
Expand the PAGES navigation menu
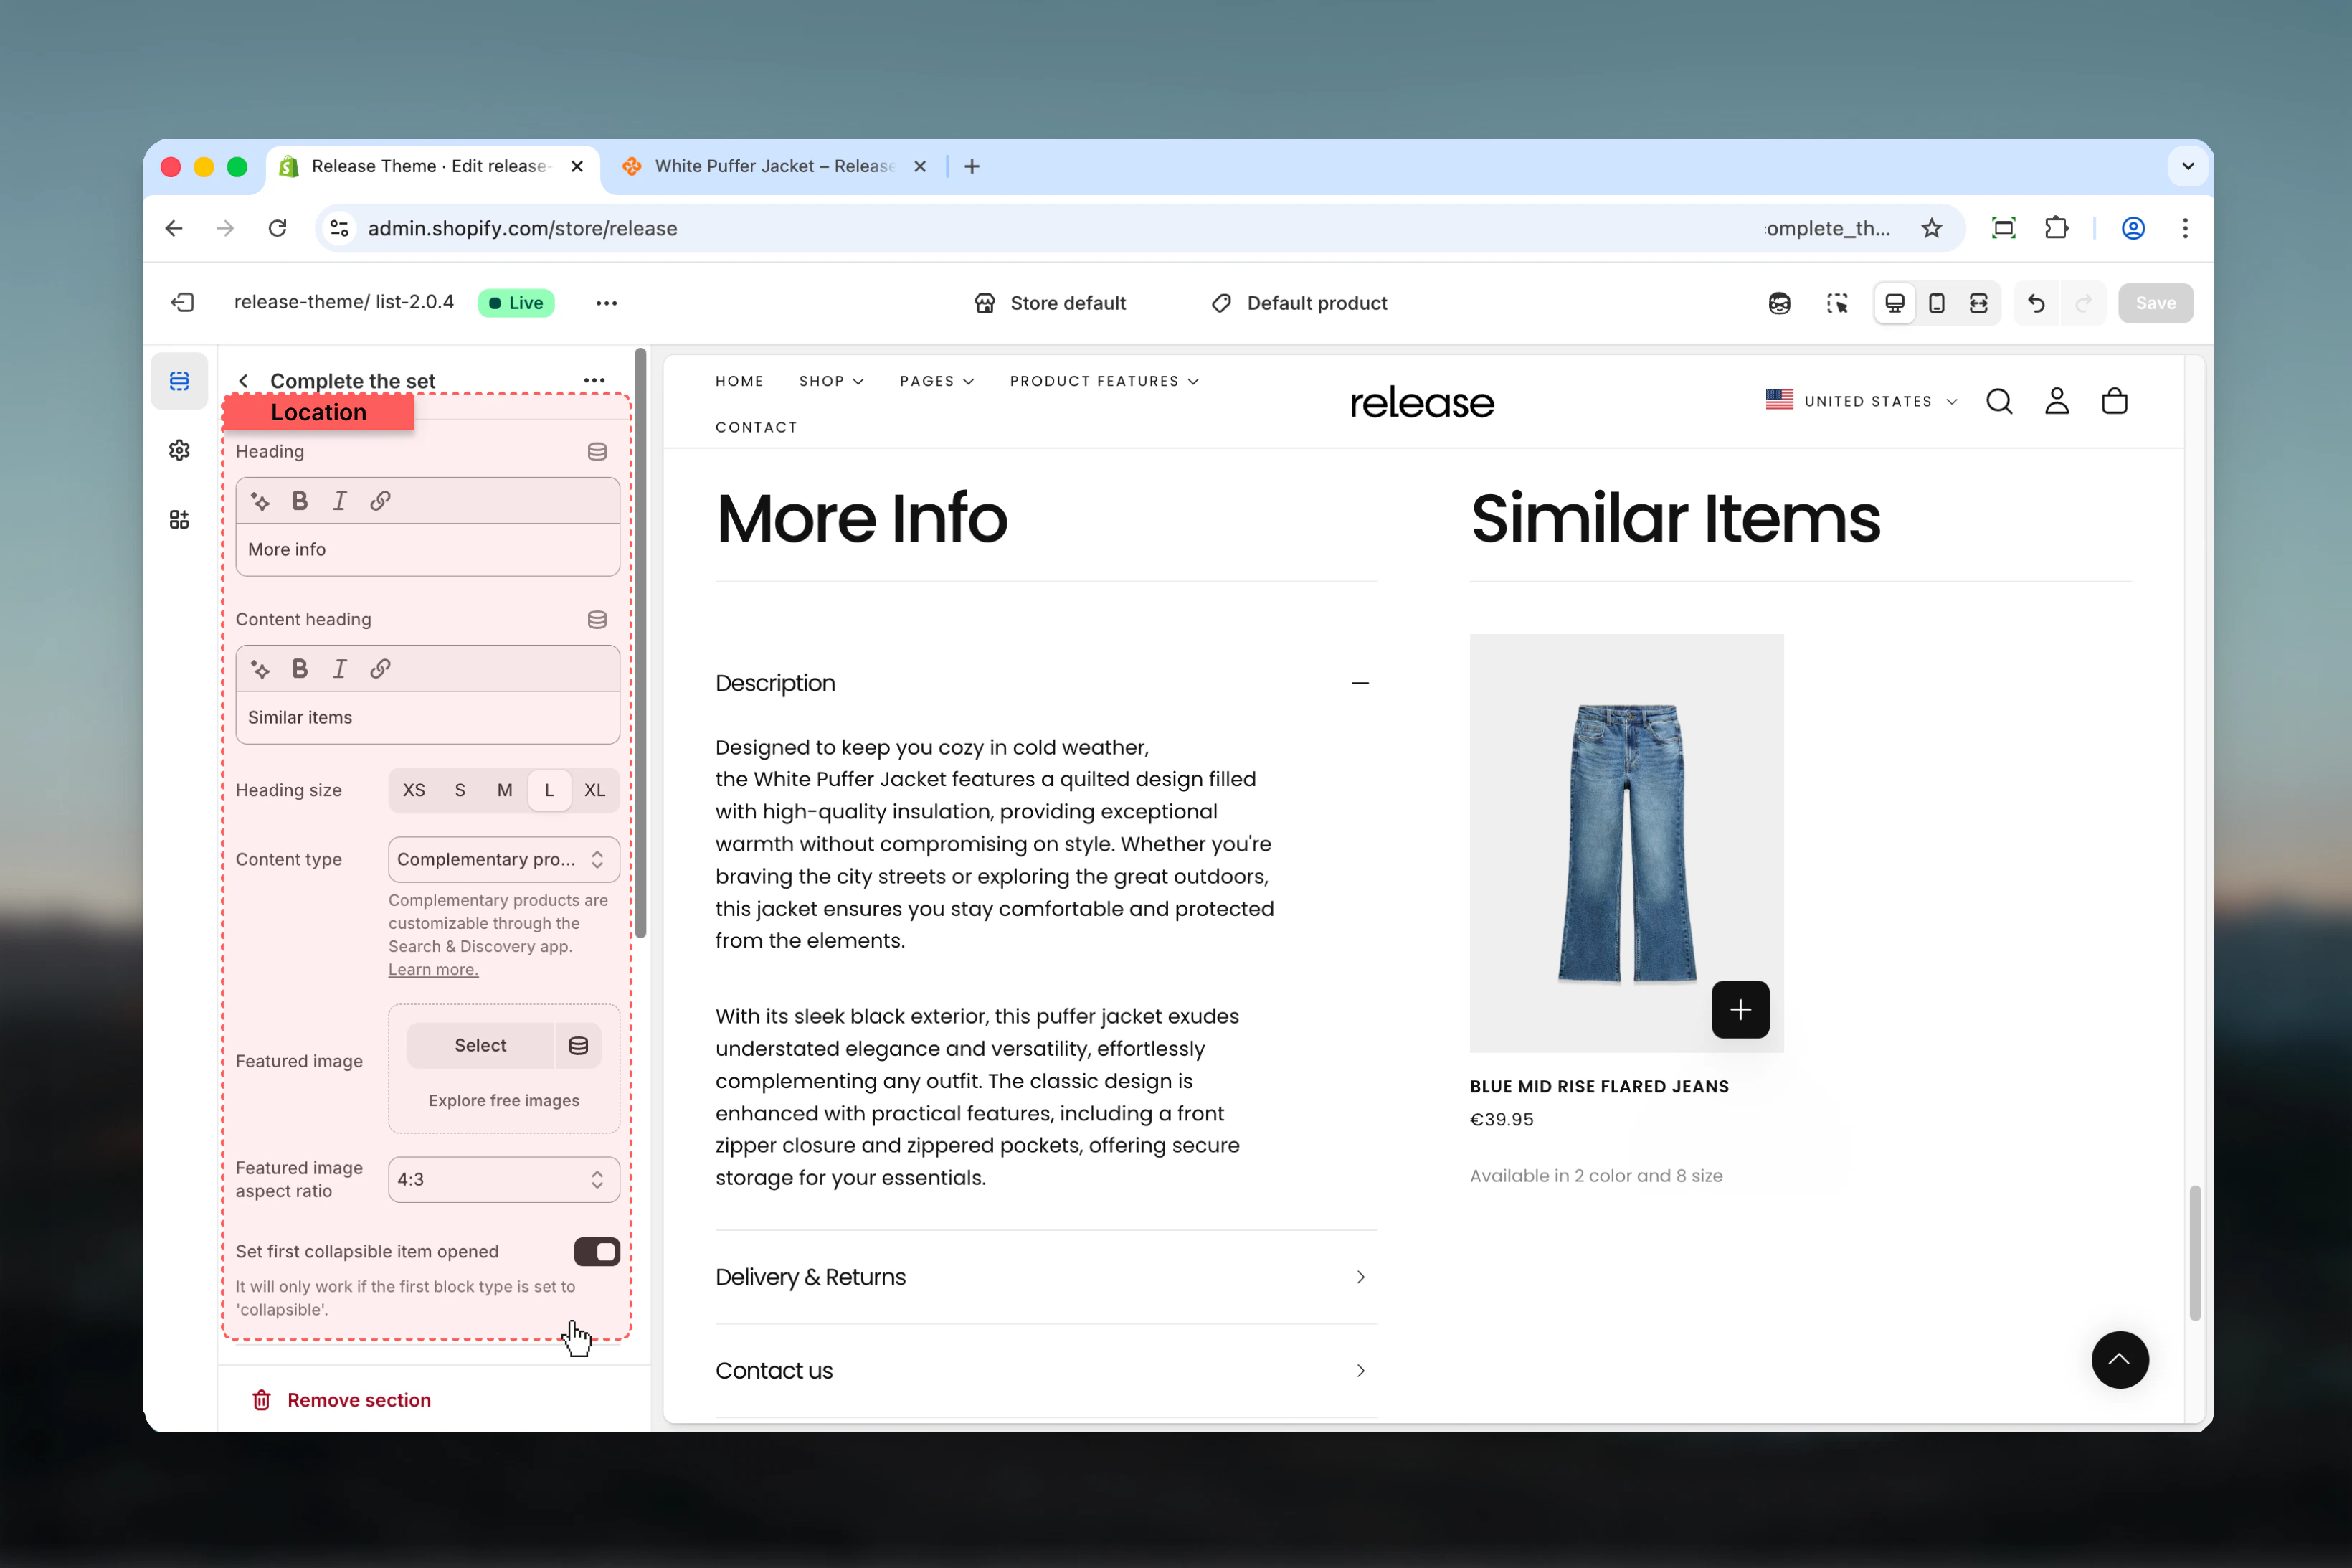tap(936, 381)
